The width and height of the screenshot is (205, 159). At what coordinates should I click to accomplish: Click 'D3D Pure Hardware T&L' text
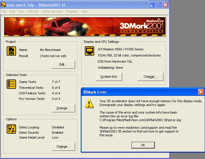click(115, 61)
